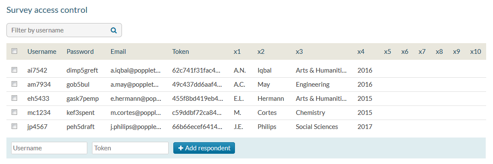Select the token starting with c59ddbf72ca84
The width and height of the screenshot is (493, 164).
[x=198, y=113]
